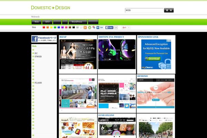Click Download button in MyDiamo ad
This screenshot has height=138, width=207.
pyautogui.click(x=153, y=59)
